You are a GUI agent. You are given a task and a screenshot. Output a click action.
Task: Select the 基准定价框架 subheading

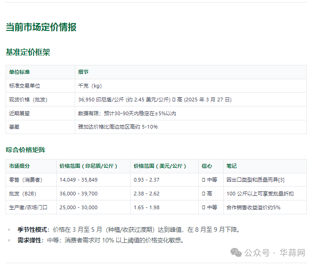(28, 52)
